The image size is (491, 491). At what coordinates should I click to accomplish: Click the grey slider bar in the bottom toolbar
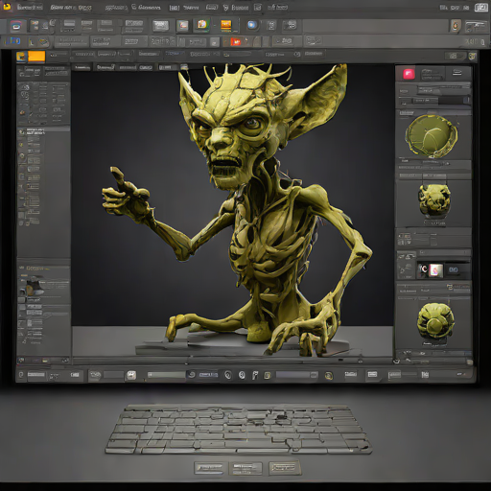[296, 375]
